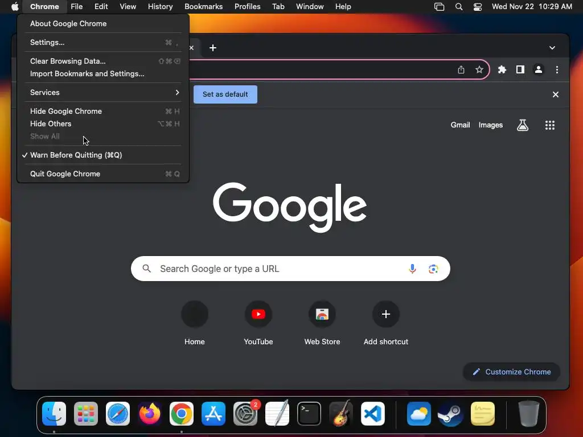Open TextEdit from the Dock

click(x=277, y=413)
